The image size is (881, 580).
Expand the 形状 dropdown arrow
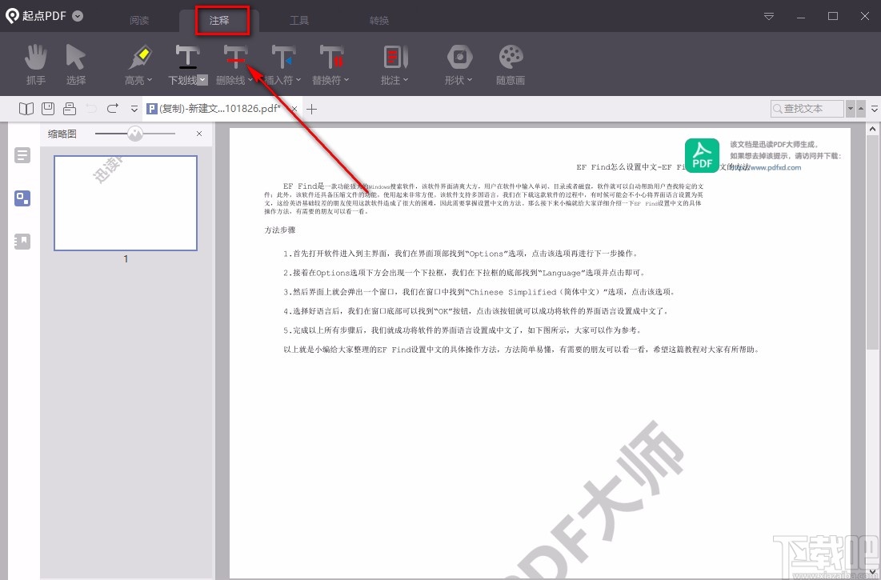(469, 80)
